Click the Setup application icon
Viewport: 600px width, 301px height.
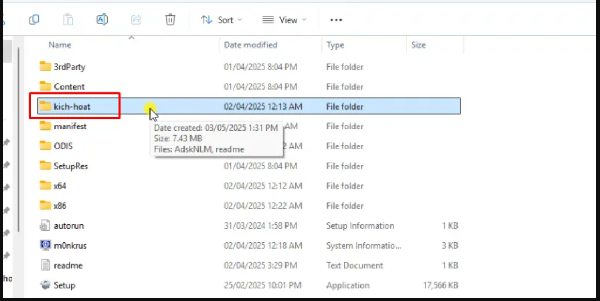point(46,285)
